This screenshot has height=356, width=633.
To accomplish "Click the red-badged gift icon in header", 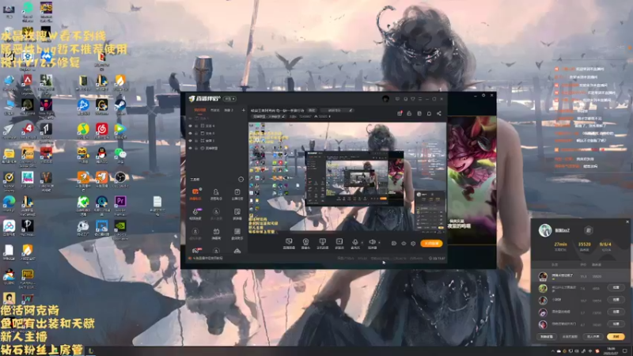I will [x=400, y=113].
